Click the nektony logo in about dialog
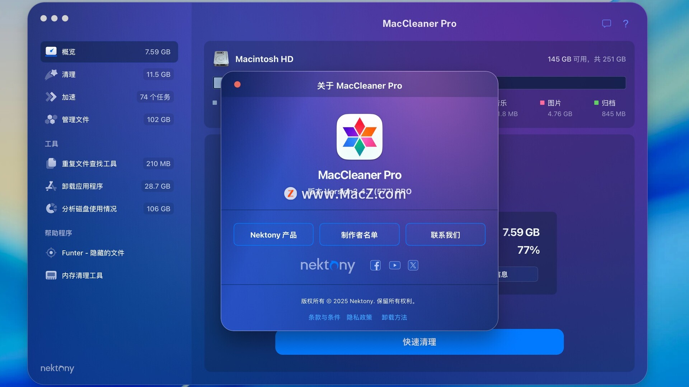Viewport: 689px width, 387px height. tap(327, 266)
